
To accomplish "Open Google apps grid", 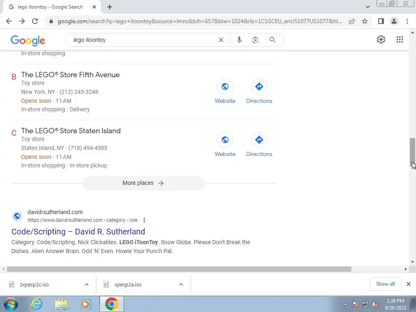I will (x=400, y=39).
